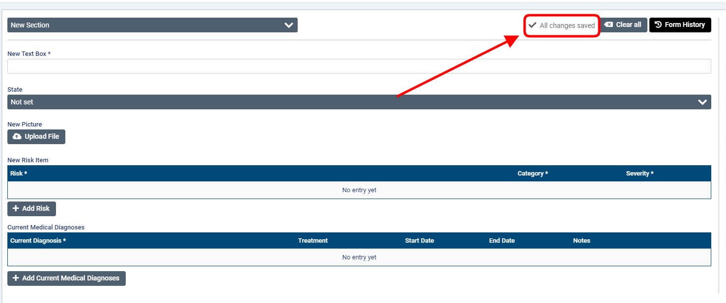Click the 'All changes saved' status text

[567, 25]
